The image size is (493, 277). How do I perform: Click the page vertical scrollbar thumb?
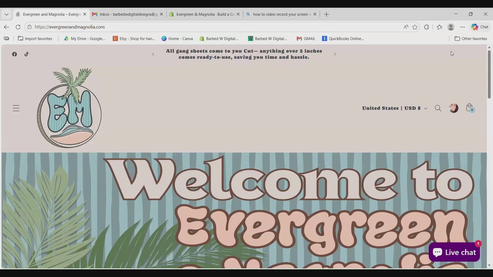[489, 74]
